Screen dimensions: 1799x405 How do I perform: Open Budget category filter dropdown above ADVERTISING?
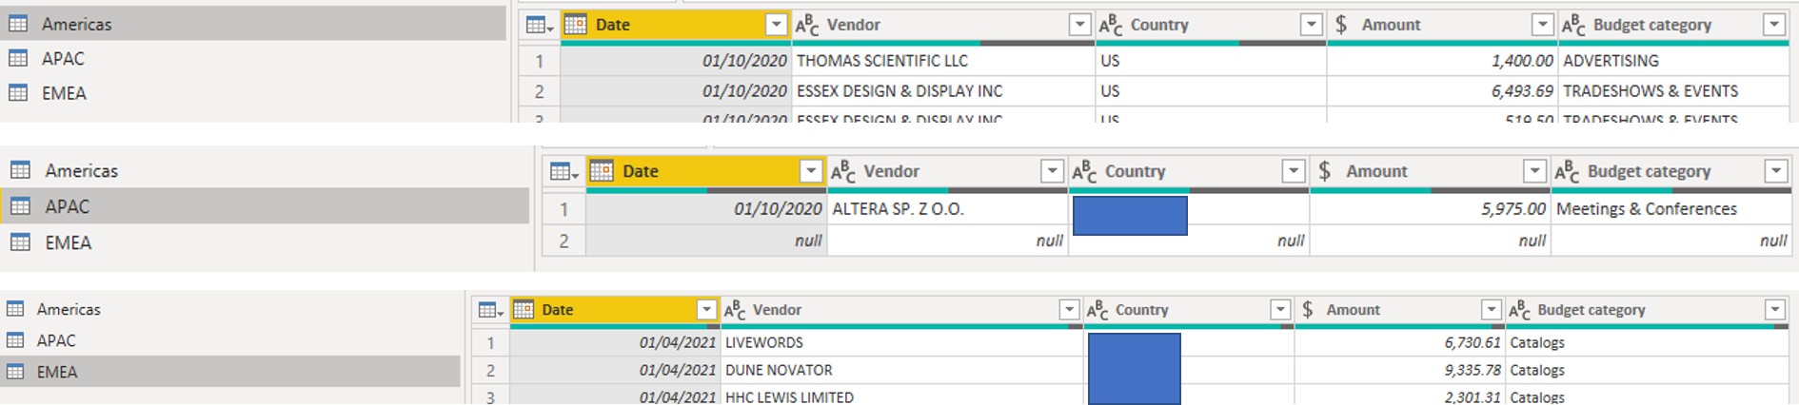click(1774, 25)
